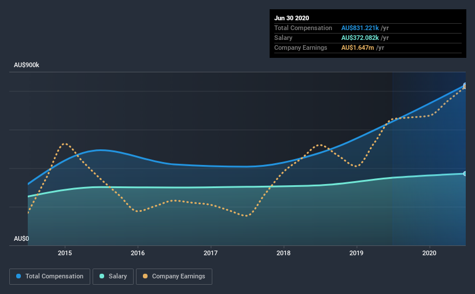Click the AU$900k y-axis label
The height and width of the screenshot is (294, 475).
point(27,65)
